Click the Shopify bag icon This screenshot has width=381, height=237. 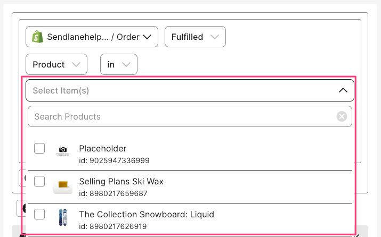tap(38, 37)
